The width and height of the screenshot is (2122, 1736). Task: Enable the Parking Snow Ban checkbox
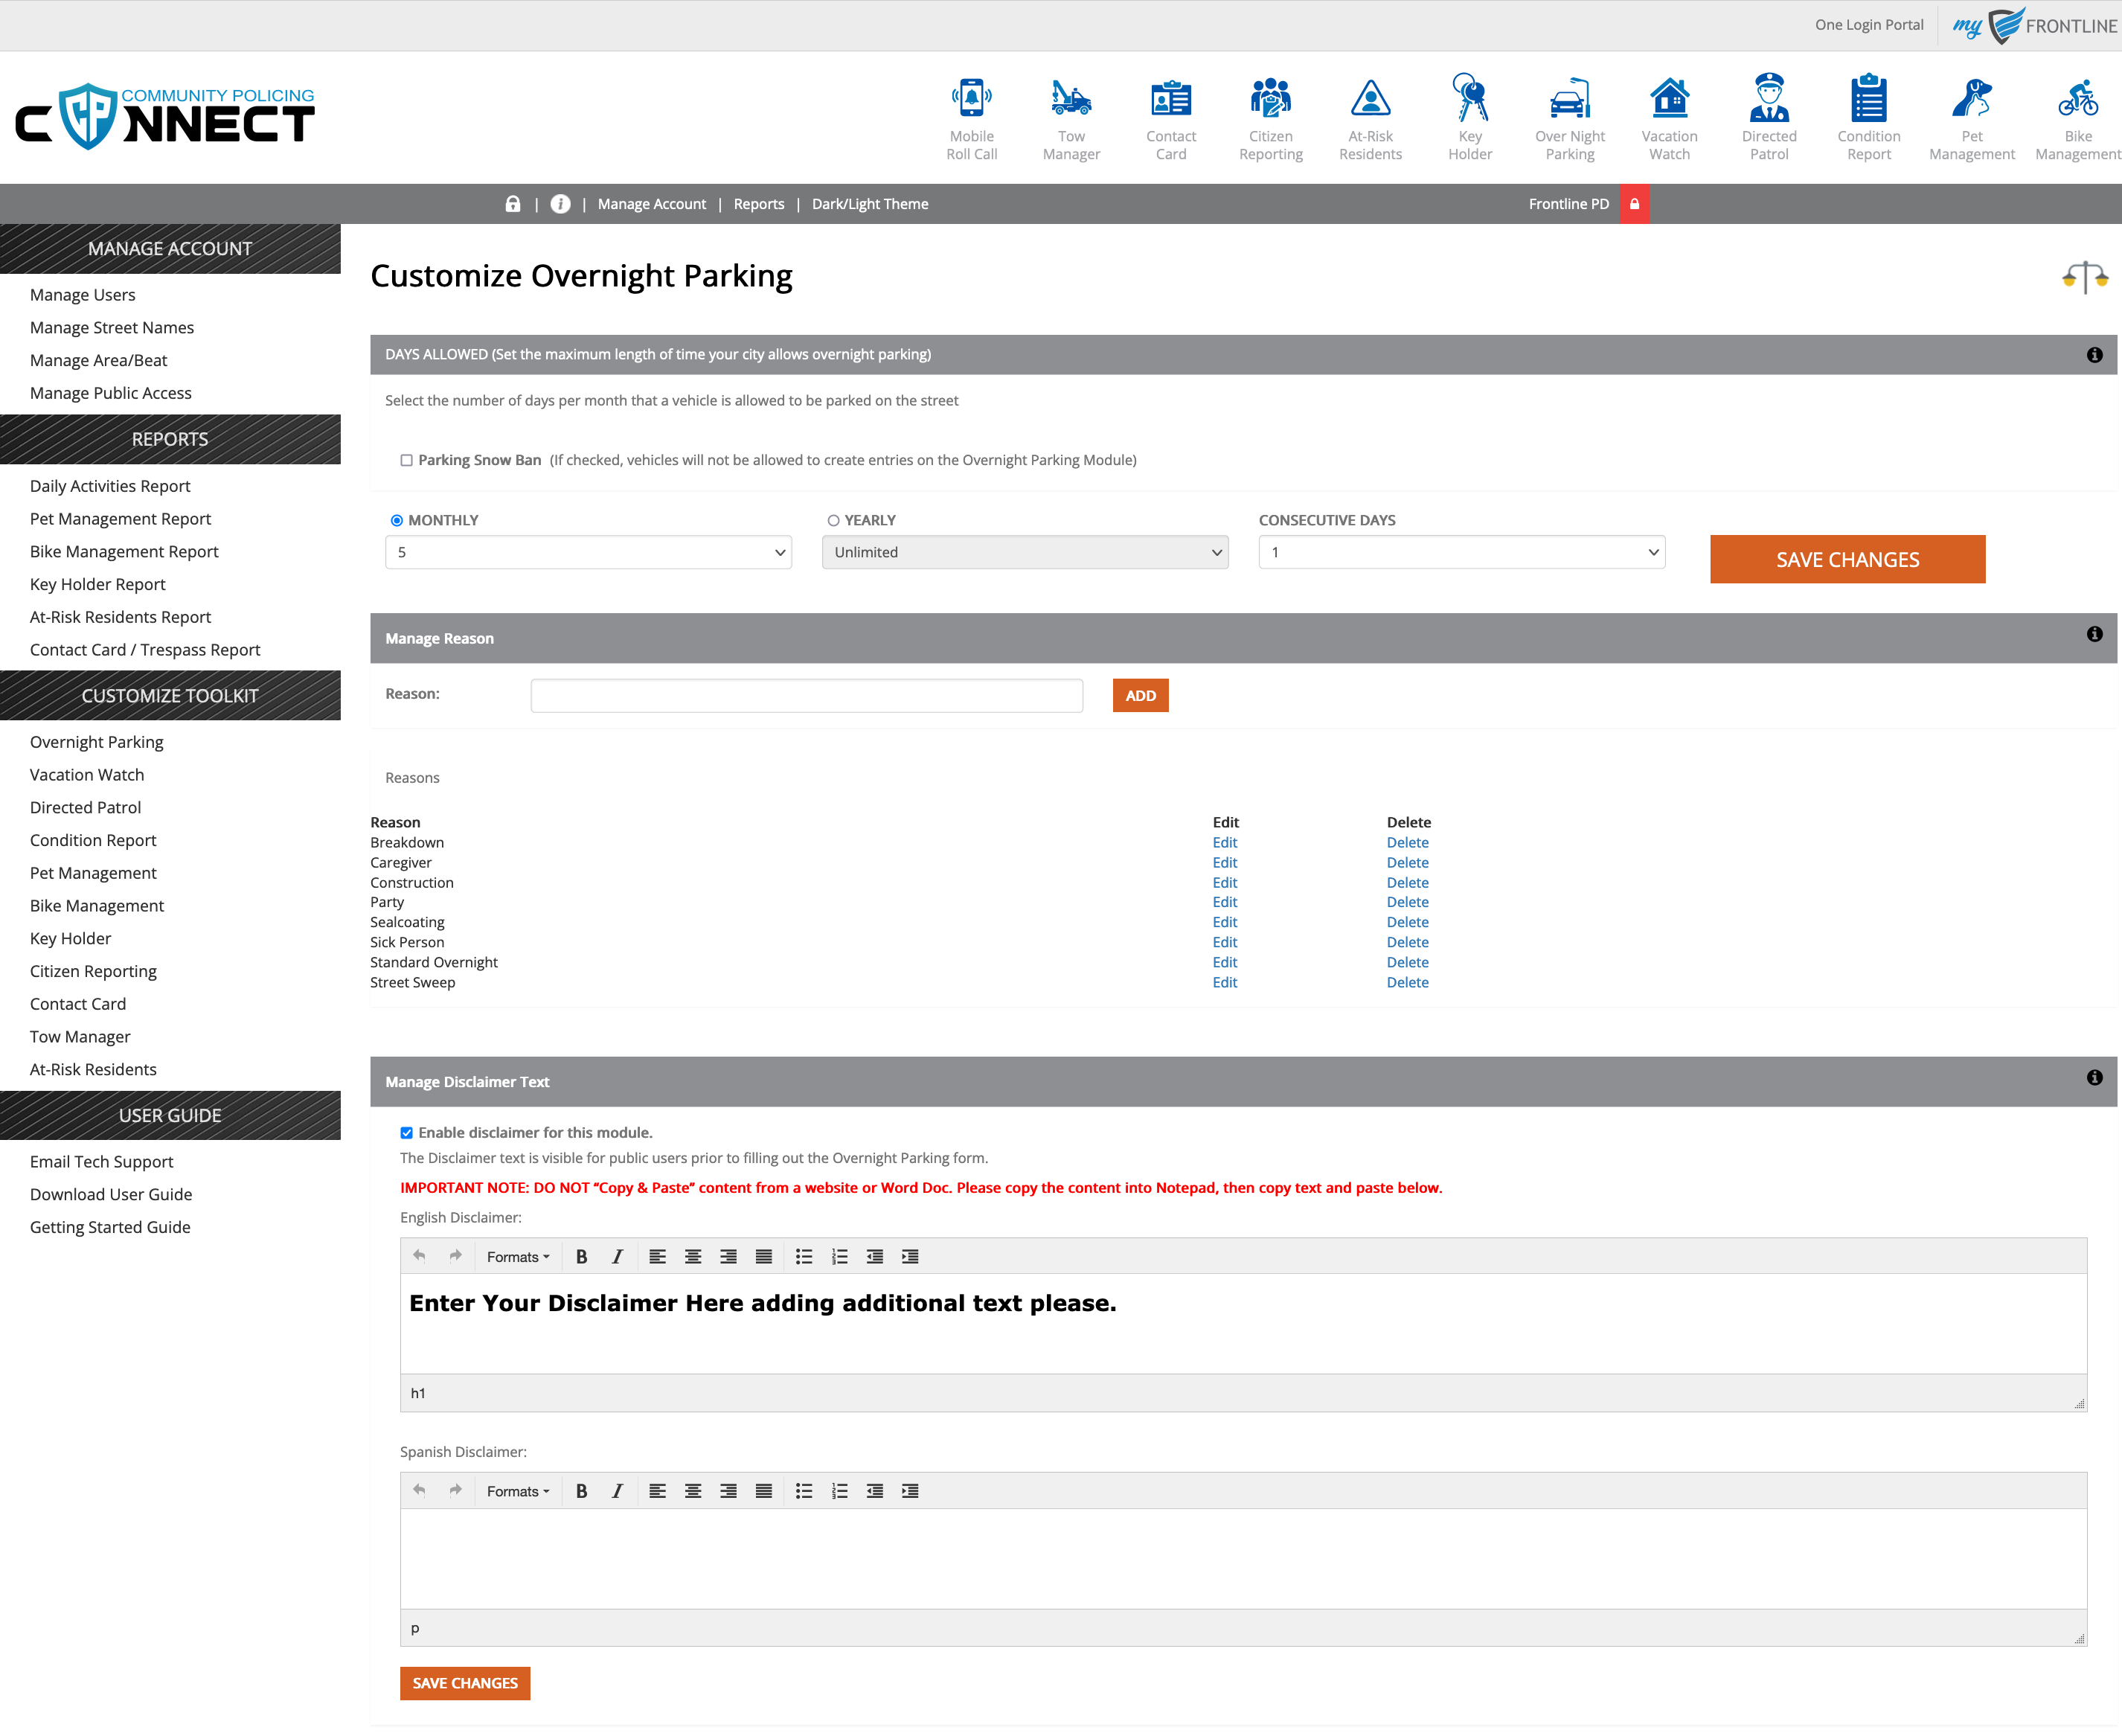point(406,461)
